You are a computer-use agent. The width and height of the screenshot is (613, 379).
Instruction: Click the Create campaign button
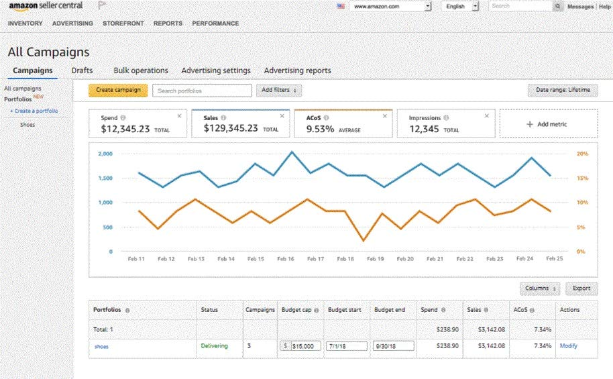point(118,90)
